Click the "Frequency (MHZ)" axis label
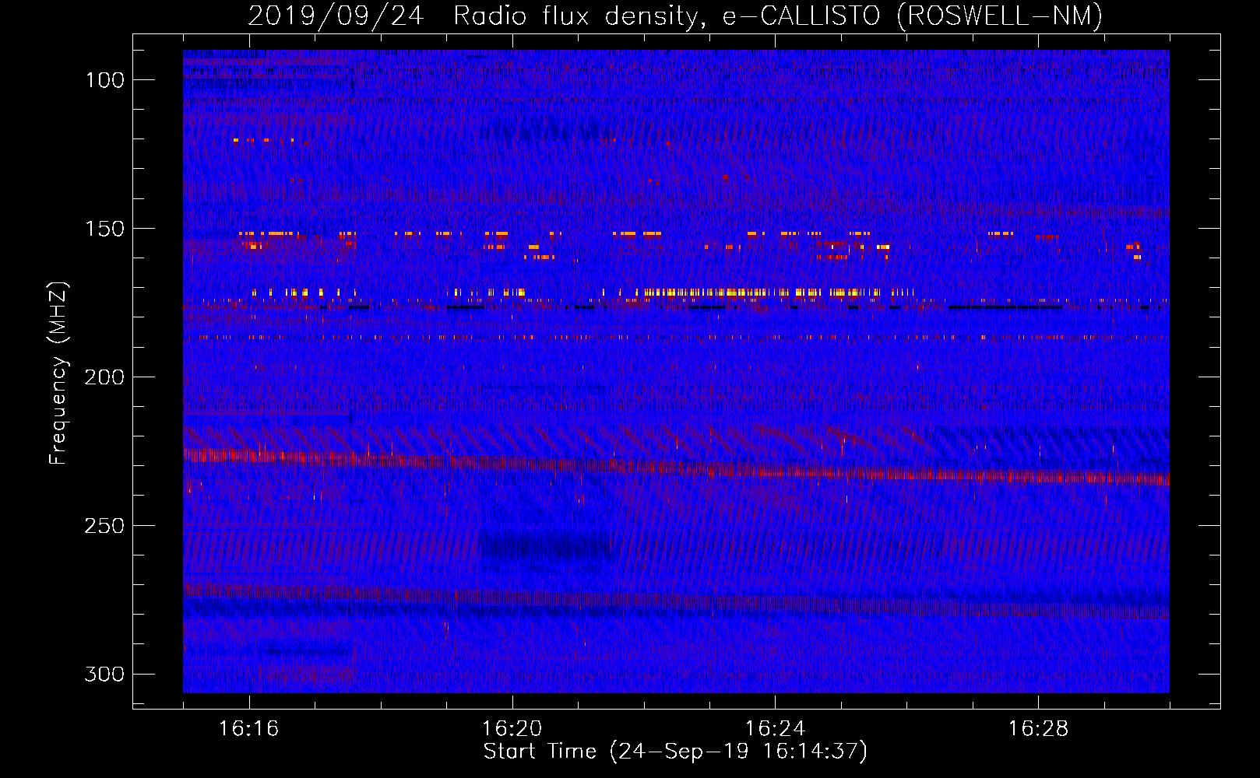The height and width of the screenshot is (778, 1260). pos(58,373)
